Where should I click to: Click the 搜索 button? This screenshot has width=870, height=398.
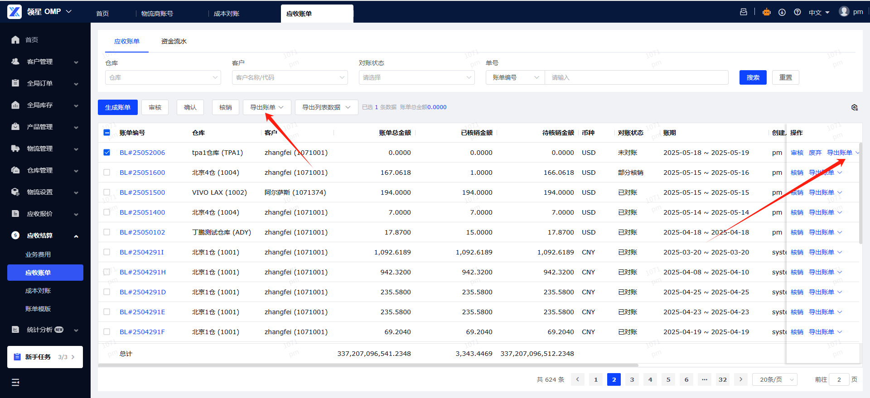pos(753,77)
